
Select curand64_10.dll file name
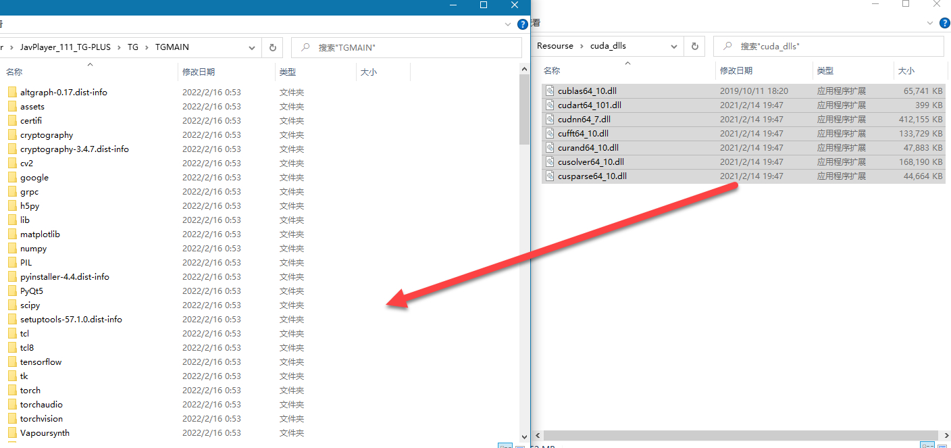click(x=588, y=147)
